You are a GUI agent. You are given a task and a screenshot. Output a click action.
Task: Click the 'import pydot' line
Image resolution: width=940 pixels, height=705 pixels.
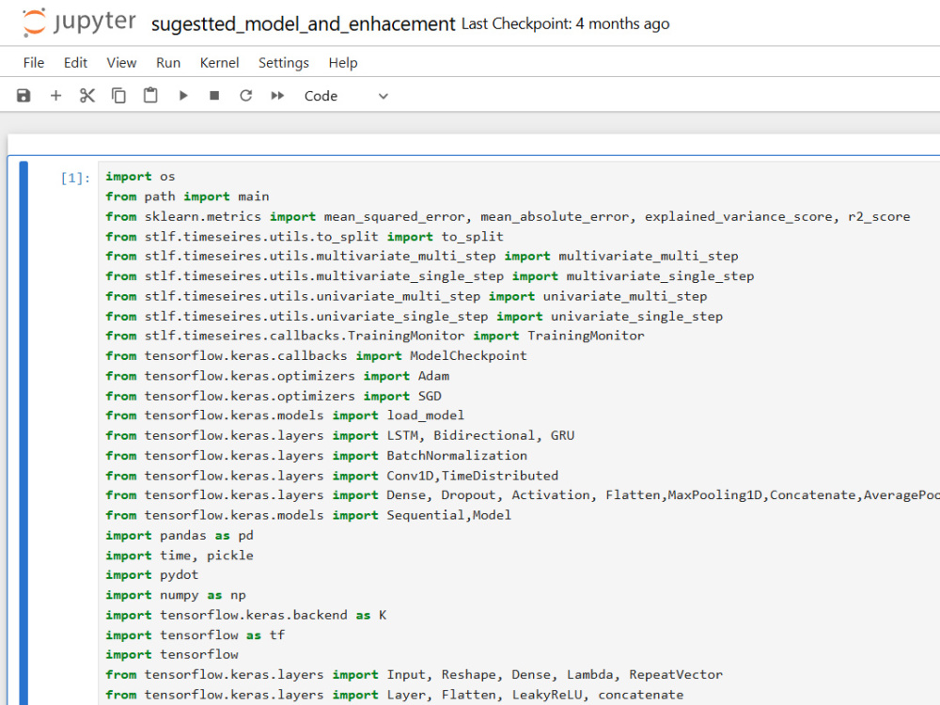click(151, 575)
